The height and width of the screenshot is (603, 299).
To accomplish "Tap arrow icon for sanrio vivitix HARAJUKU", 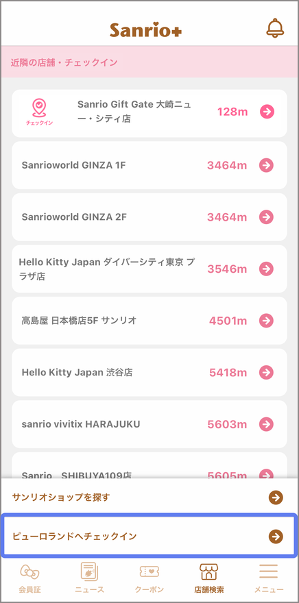I will tap(266, 424).
